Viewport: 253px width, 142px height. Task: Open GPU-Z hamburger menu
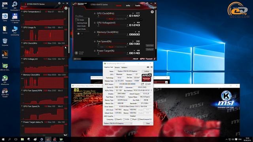pos(151,67)
